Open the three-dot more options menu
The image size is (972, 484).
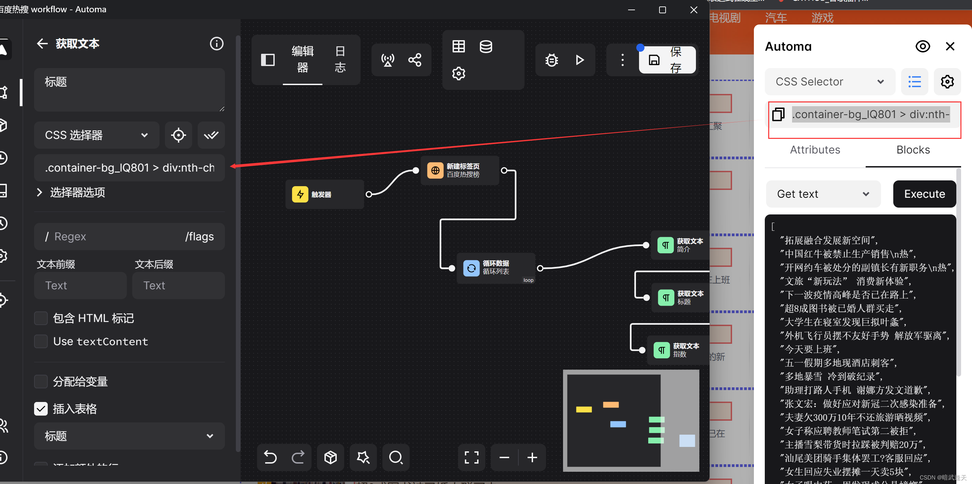pyautogui.click(x=622, y=60)
